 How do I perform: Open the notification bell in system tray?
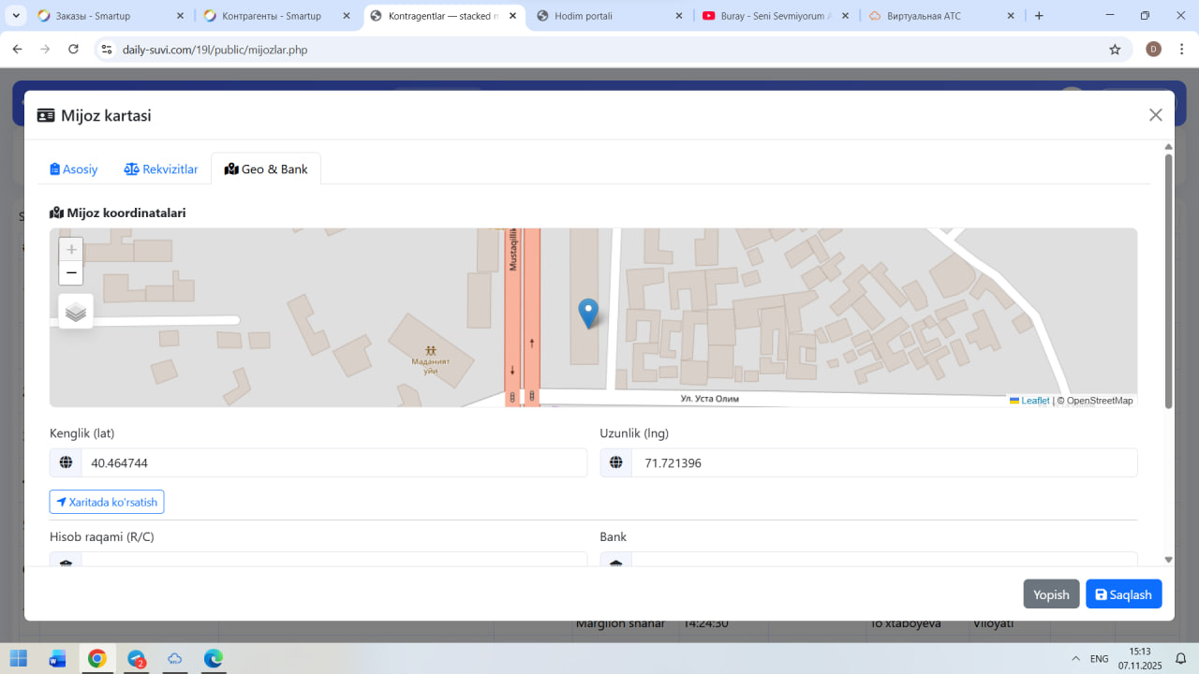click(x=1181, y=658)
